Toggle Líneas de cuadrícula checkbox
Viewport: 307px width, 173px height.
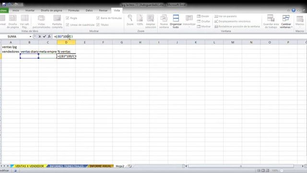68,25
